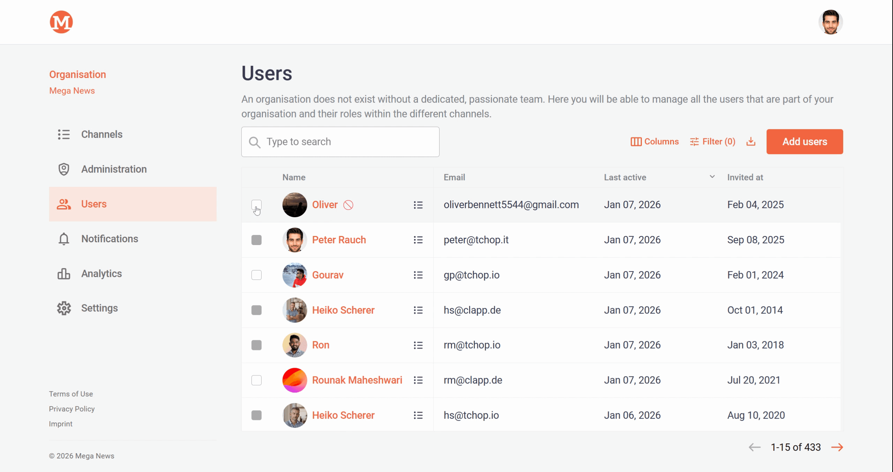The image size is (893, 472).
Task: Check the box for Rounak Maheshwari
Action: point(256,380)
